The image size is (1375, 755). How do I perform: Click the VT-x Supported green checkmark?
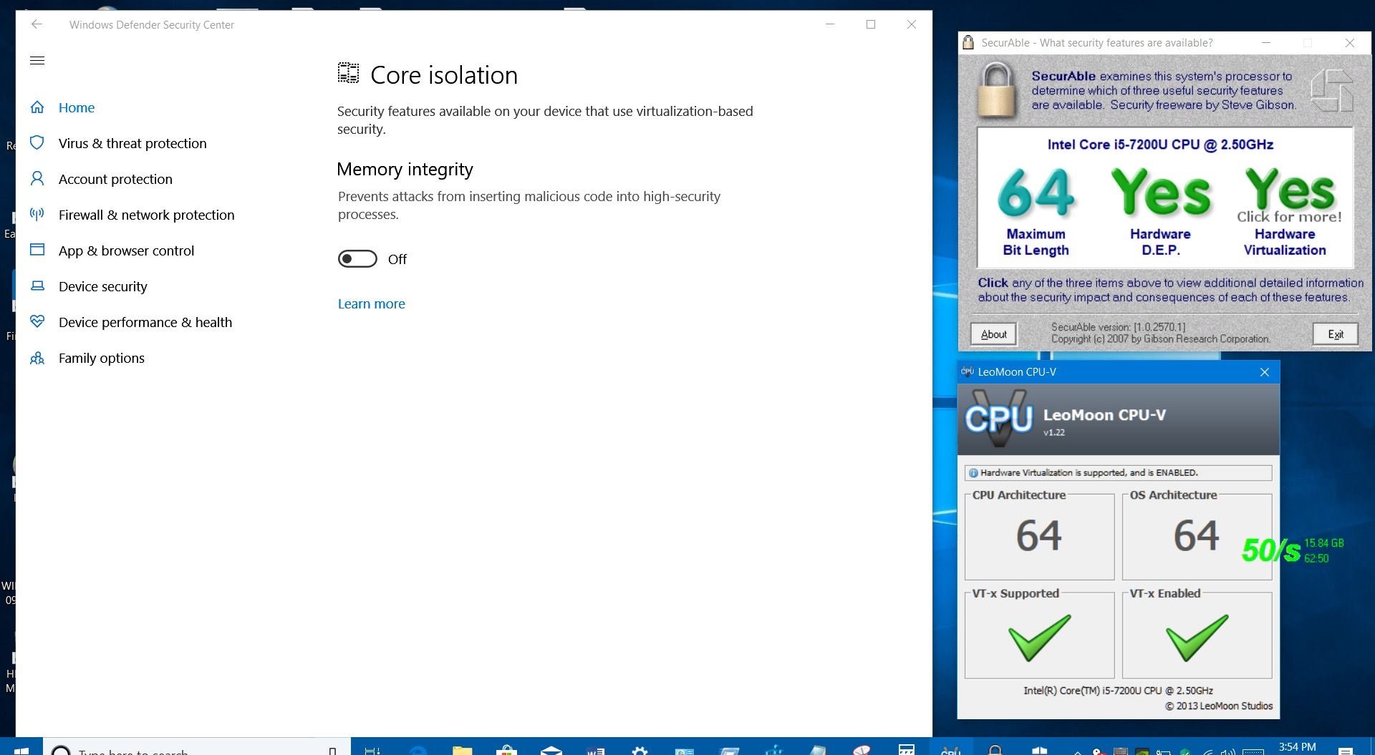pos(1039,638)
